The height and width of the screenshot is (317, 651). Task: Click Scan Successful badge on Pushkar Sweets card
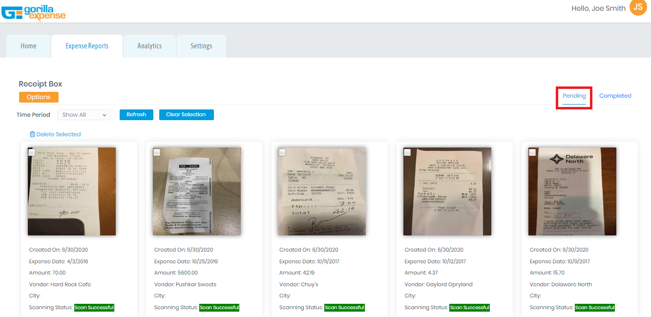pyautogui.click(x=219, y=308)
